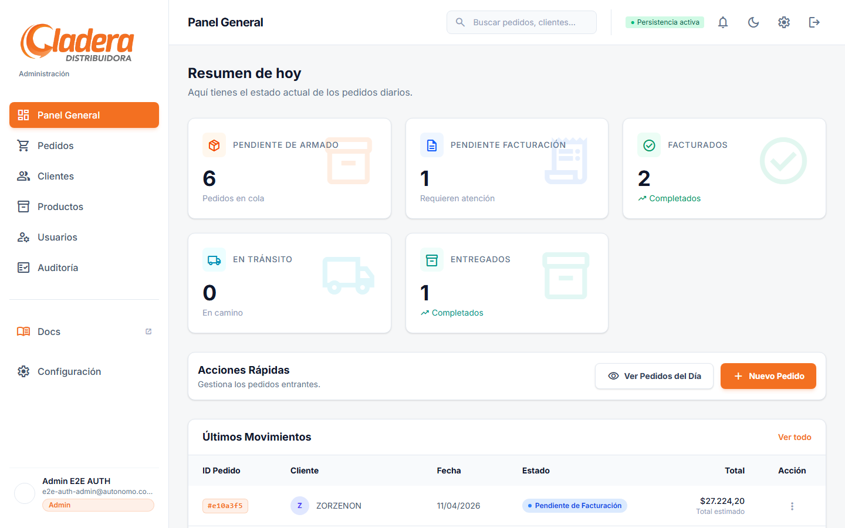Toggle the Persistencia activa status badge

pos(664,22)
